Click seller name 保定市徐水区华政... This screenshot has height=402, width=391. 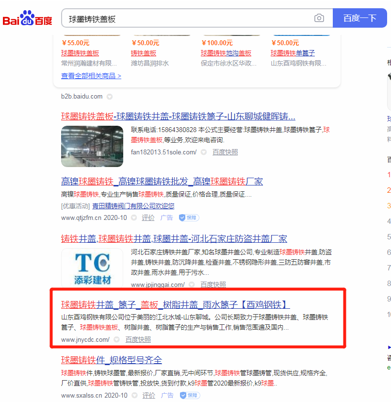coord(228,63)
